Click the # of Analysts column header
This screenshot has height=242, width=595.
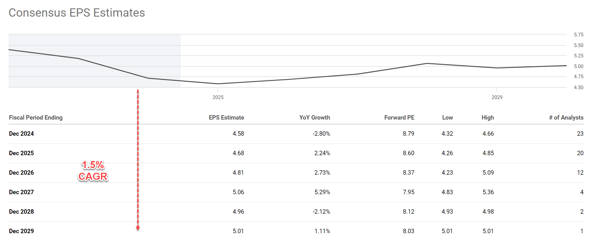[x=566, y=117]
